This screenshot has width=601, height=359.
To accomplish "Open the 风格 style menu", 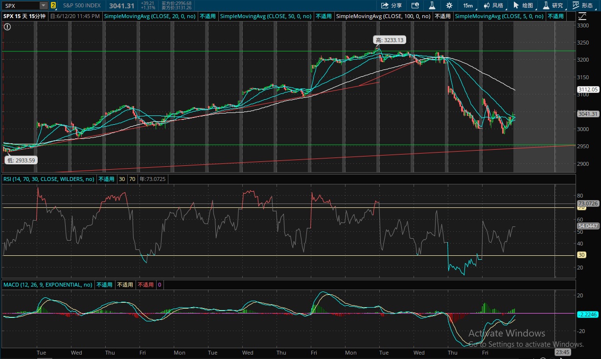I will point(493,5).
